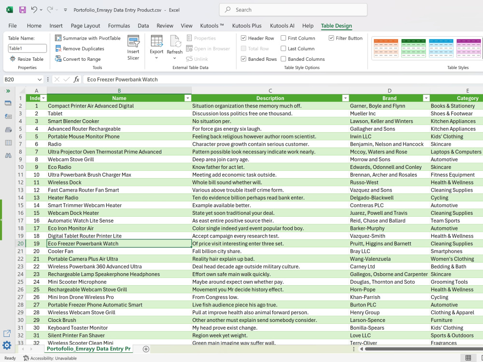Click Summarize with PivotTable
483x362 pixels.
[88, 38]
